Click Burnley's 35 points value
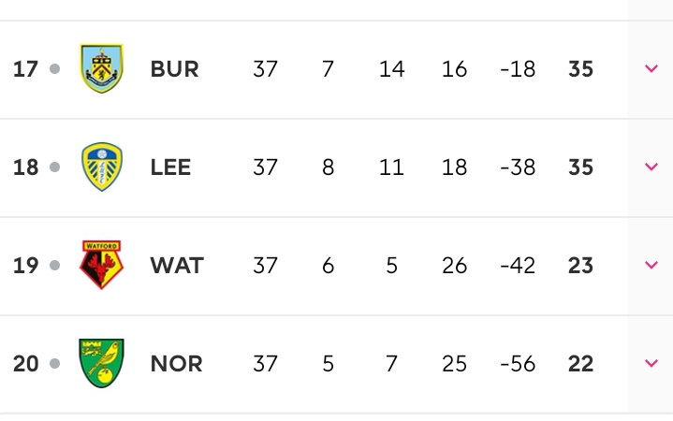 [580, 69]
